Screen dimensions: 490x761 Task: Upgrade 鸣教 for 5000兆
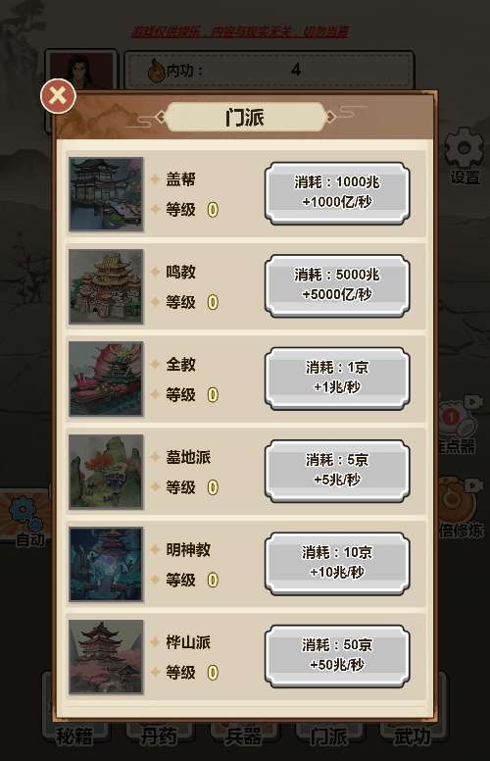pyautogui.click(x=337, y=285)
